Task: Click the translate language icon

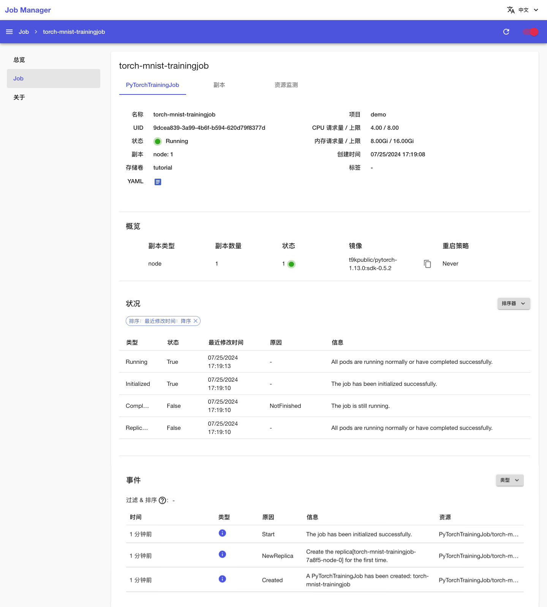Action: pos(511,10)
